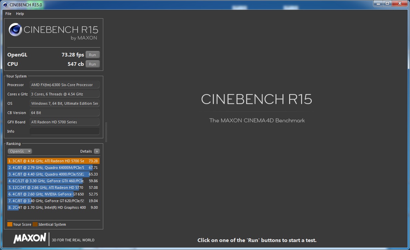Expand ranking Details arrow button
Viewport: 410px width, 250px height.
click(97, 151)
